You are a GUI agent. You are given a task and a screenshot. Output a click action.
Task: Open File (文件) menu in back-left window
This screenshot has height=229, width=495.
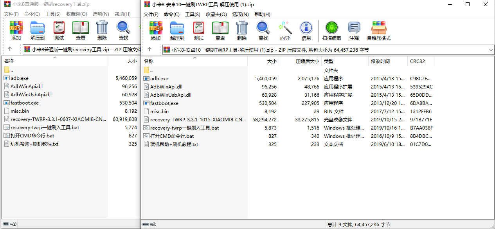[11, 14]
